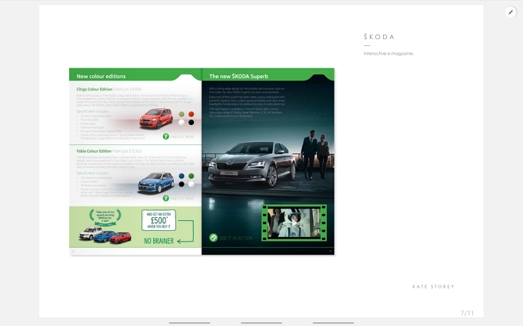Click the collapse fullscreen icon at top right
Viewport: 523px width, 326px height.
(511, 12)
